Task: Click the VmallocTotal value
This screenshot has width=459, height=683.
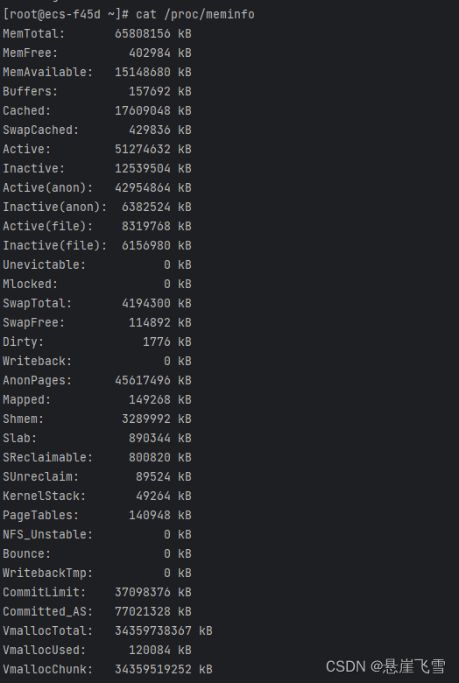Action: pos(153,630)
